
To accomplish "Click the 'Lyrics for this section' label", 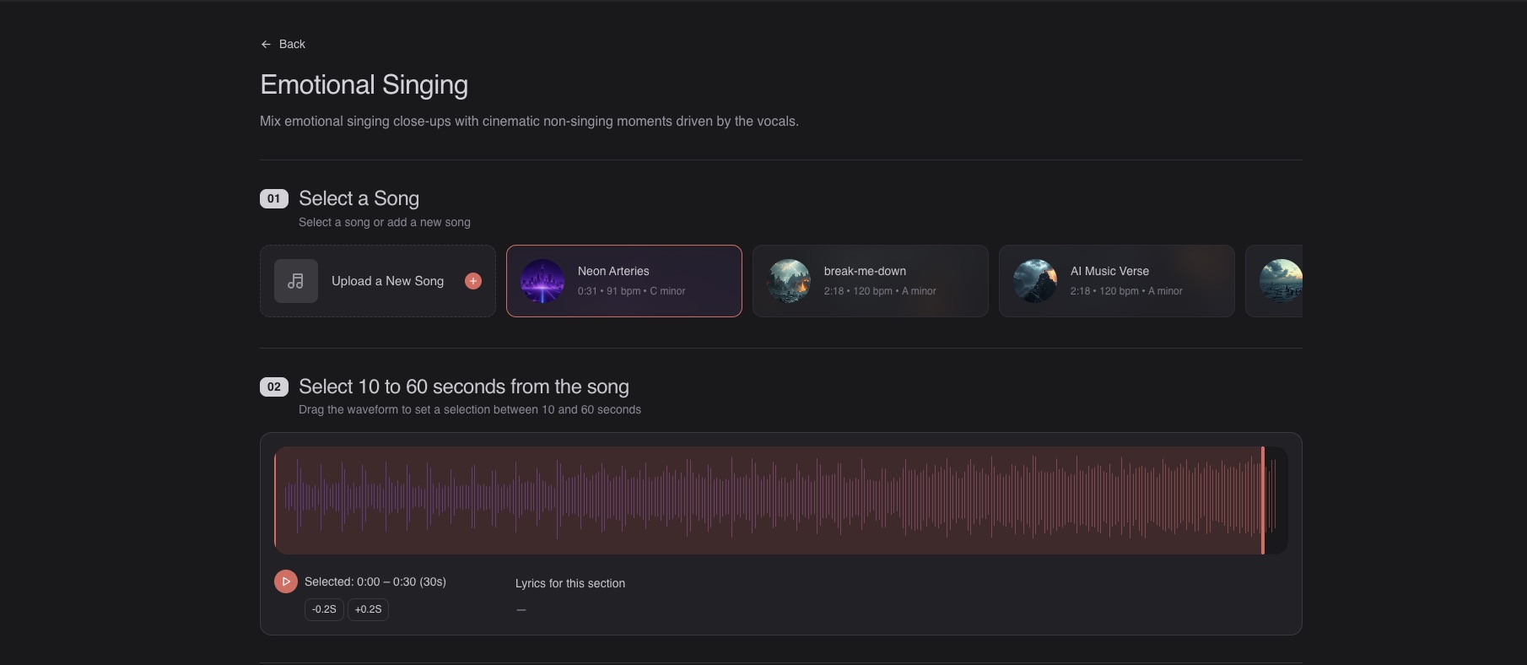I will coord(570,583).
